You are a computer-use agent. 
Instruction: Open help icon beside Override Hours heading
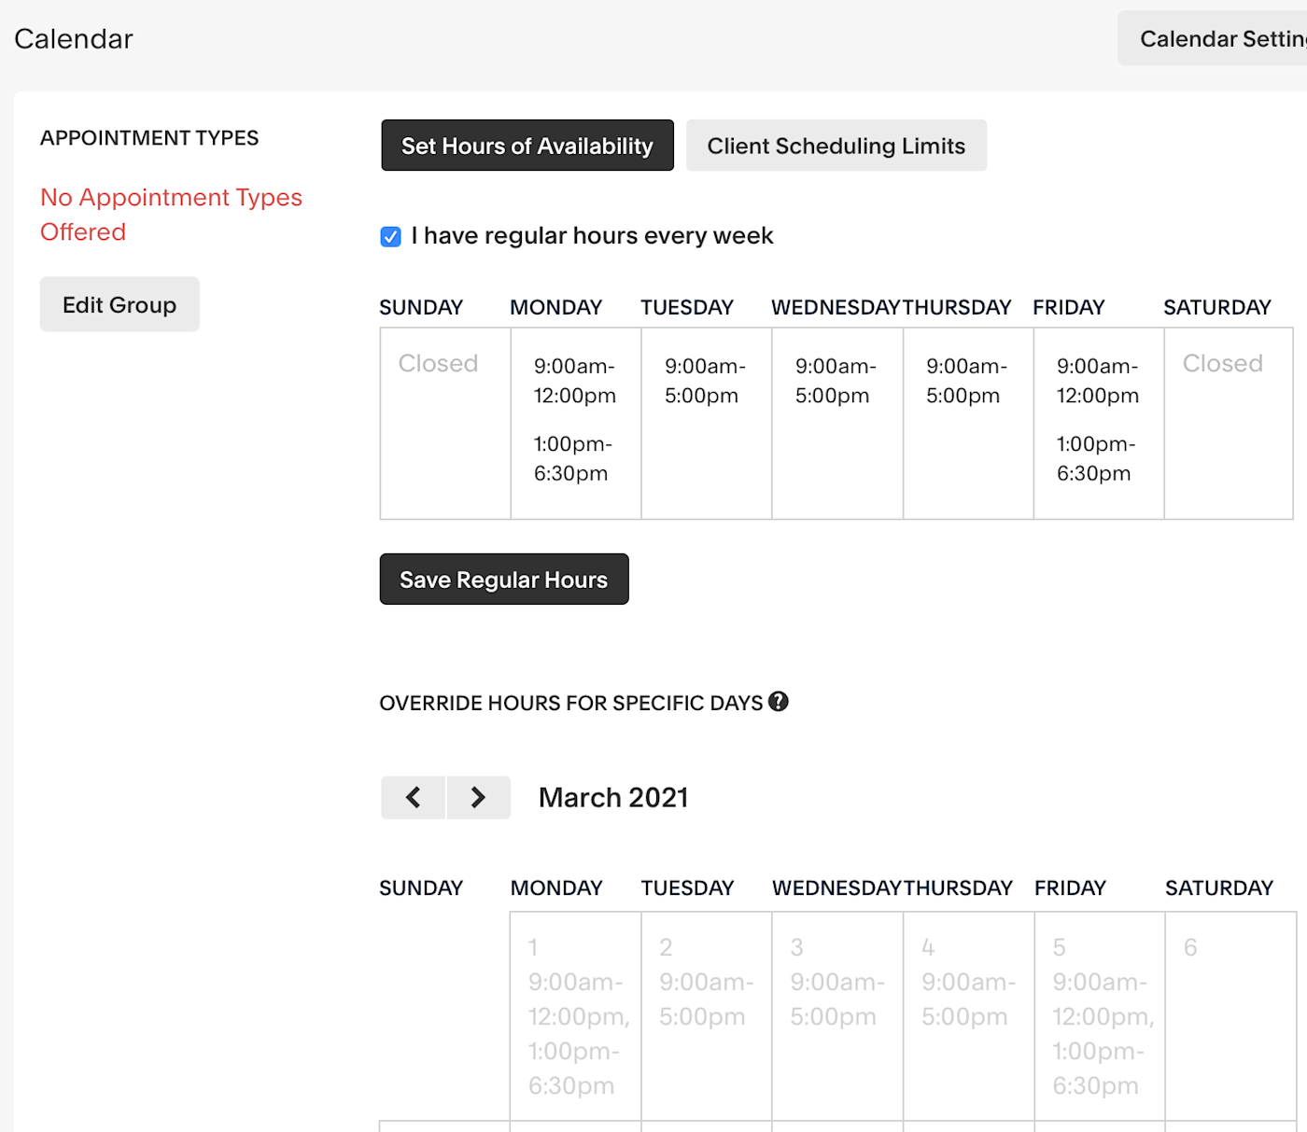779,702
